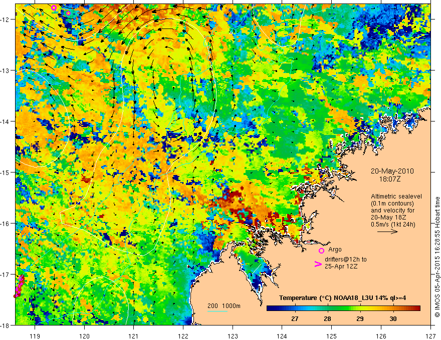The width and height of the screenshot is (441, 340).
Task: Click the dark red end of the color bar
Action: coord(417,308)
